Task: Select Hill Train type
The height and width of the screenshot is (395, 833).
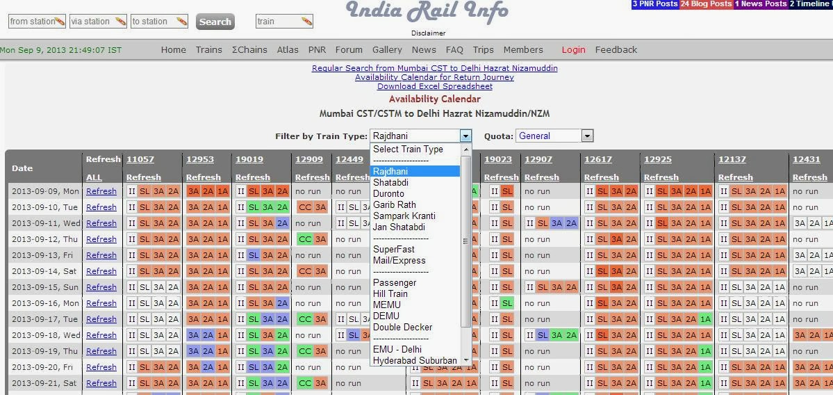Action: (x=415, y=294)
